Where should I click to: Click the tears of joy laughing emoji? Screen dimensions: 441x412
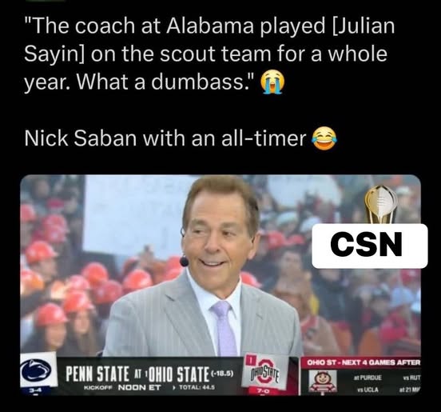pos(324,138)
